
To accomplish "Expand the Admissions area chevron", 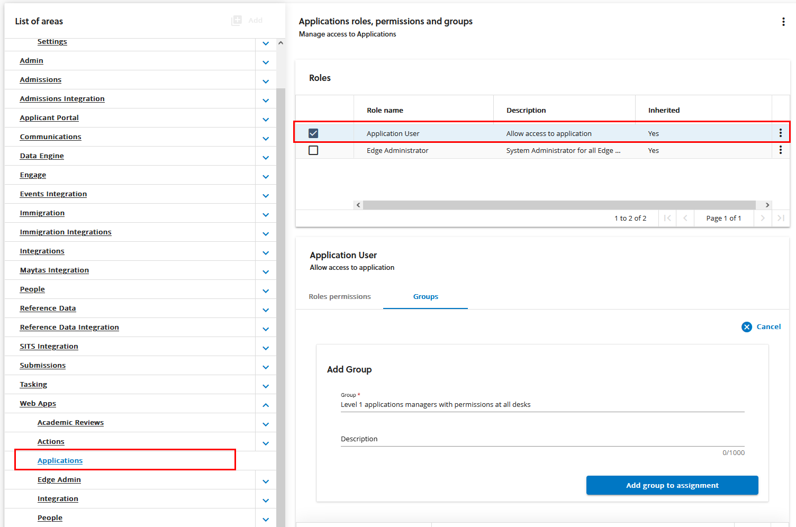I will pos(266,81).
